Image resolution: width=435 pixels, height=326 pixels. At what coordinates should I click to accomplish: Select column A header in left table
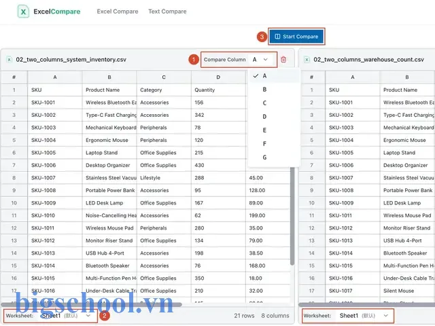(x=55, y=77)
